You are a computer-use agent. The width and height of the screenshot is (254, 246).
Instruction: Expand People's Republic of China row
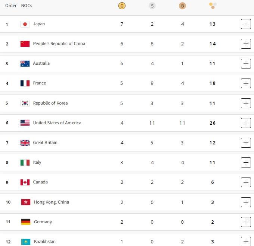246,44
